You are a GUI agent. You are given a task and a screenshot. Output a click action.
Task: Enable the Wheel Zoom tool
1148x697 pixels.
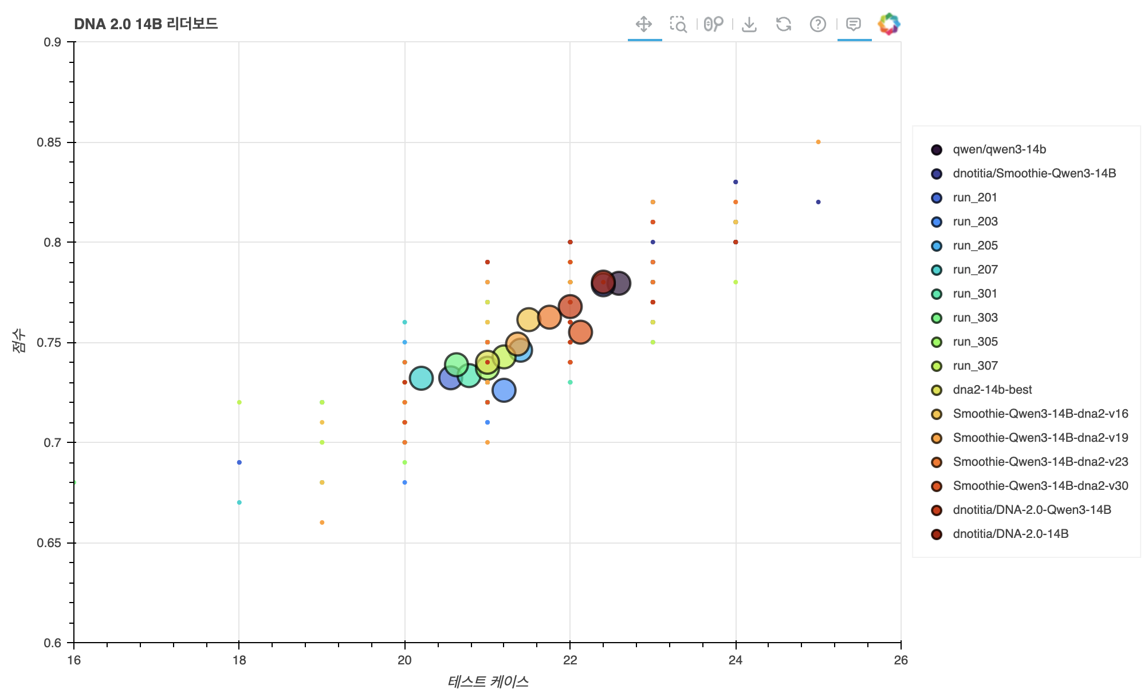tap(713, 24)
